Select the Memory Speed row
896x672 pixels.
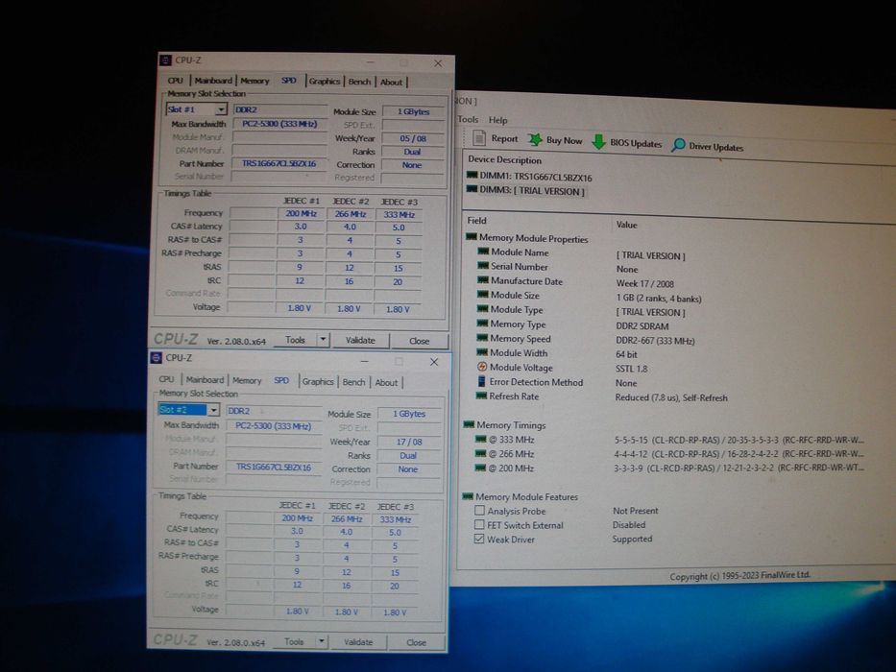(586, 340)
